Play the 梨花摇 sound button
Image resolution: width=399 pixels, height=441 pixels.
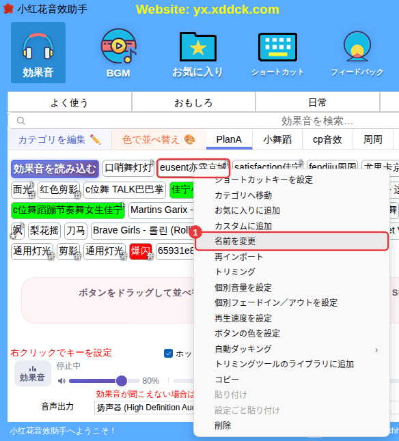tap(44, 231)
